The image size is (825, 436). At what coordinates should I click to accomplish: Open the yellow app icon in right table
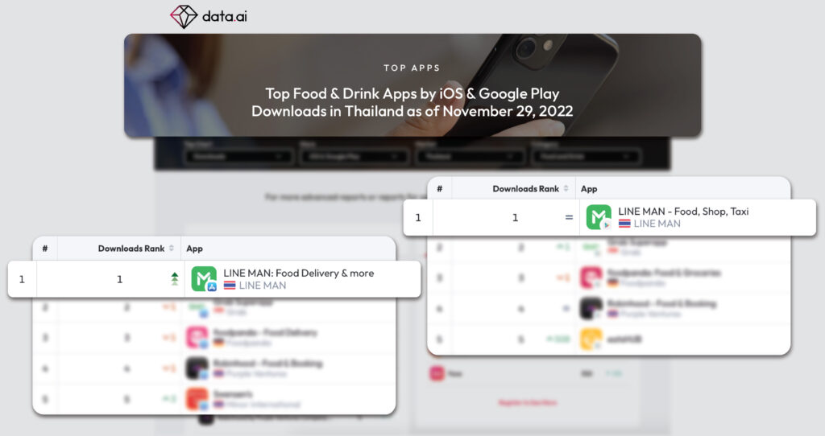click(x=591, y=339)
